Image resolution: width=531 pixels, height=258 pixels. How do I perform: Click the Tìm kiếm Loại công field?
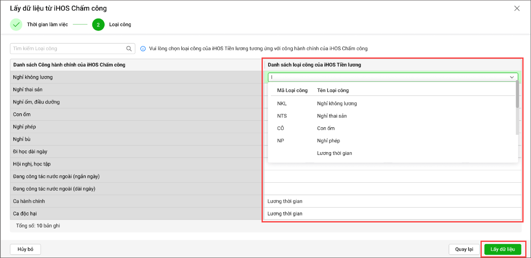click(x=72, y=49)
